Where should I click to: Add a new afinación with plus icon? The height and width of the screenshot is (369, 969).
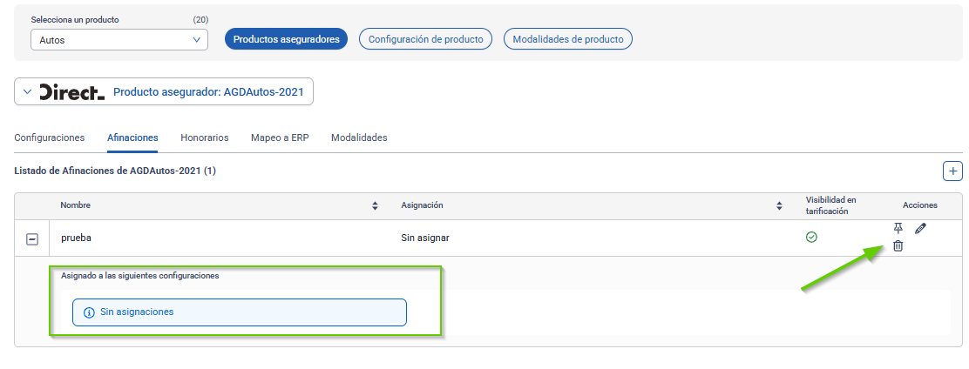click(952, 171)
